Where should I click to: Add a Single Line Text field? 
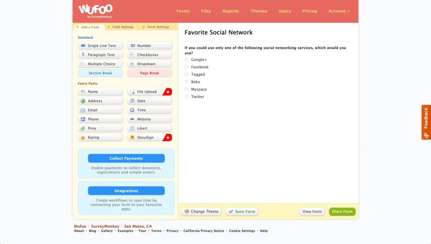100,46
